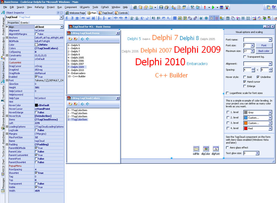Select the odFile component icon
The height and width of the screenshot is (203, 277).
coord(196,149)
